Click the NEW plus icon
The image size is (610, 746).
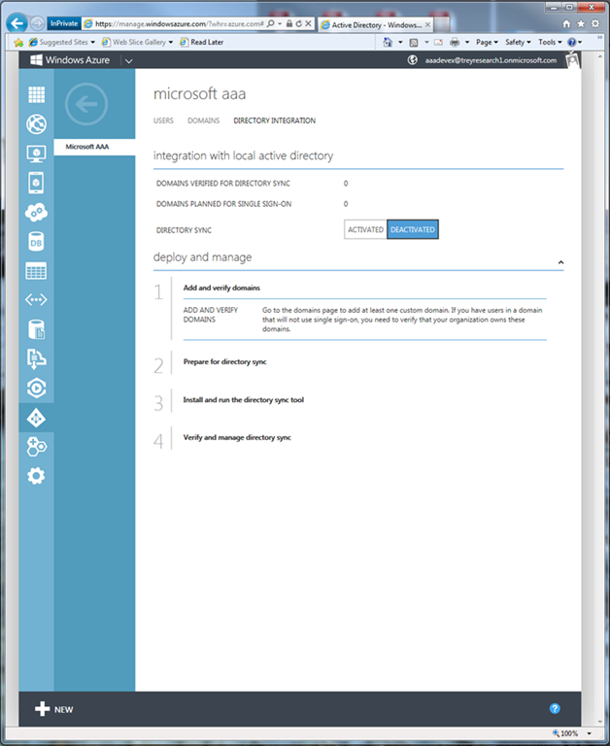pos(43,709)
